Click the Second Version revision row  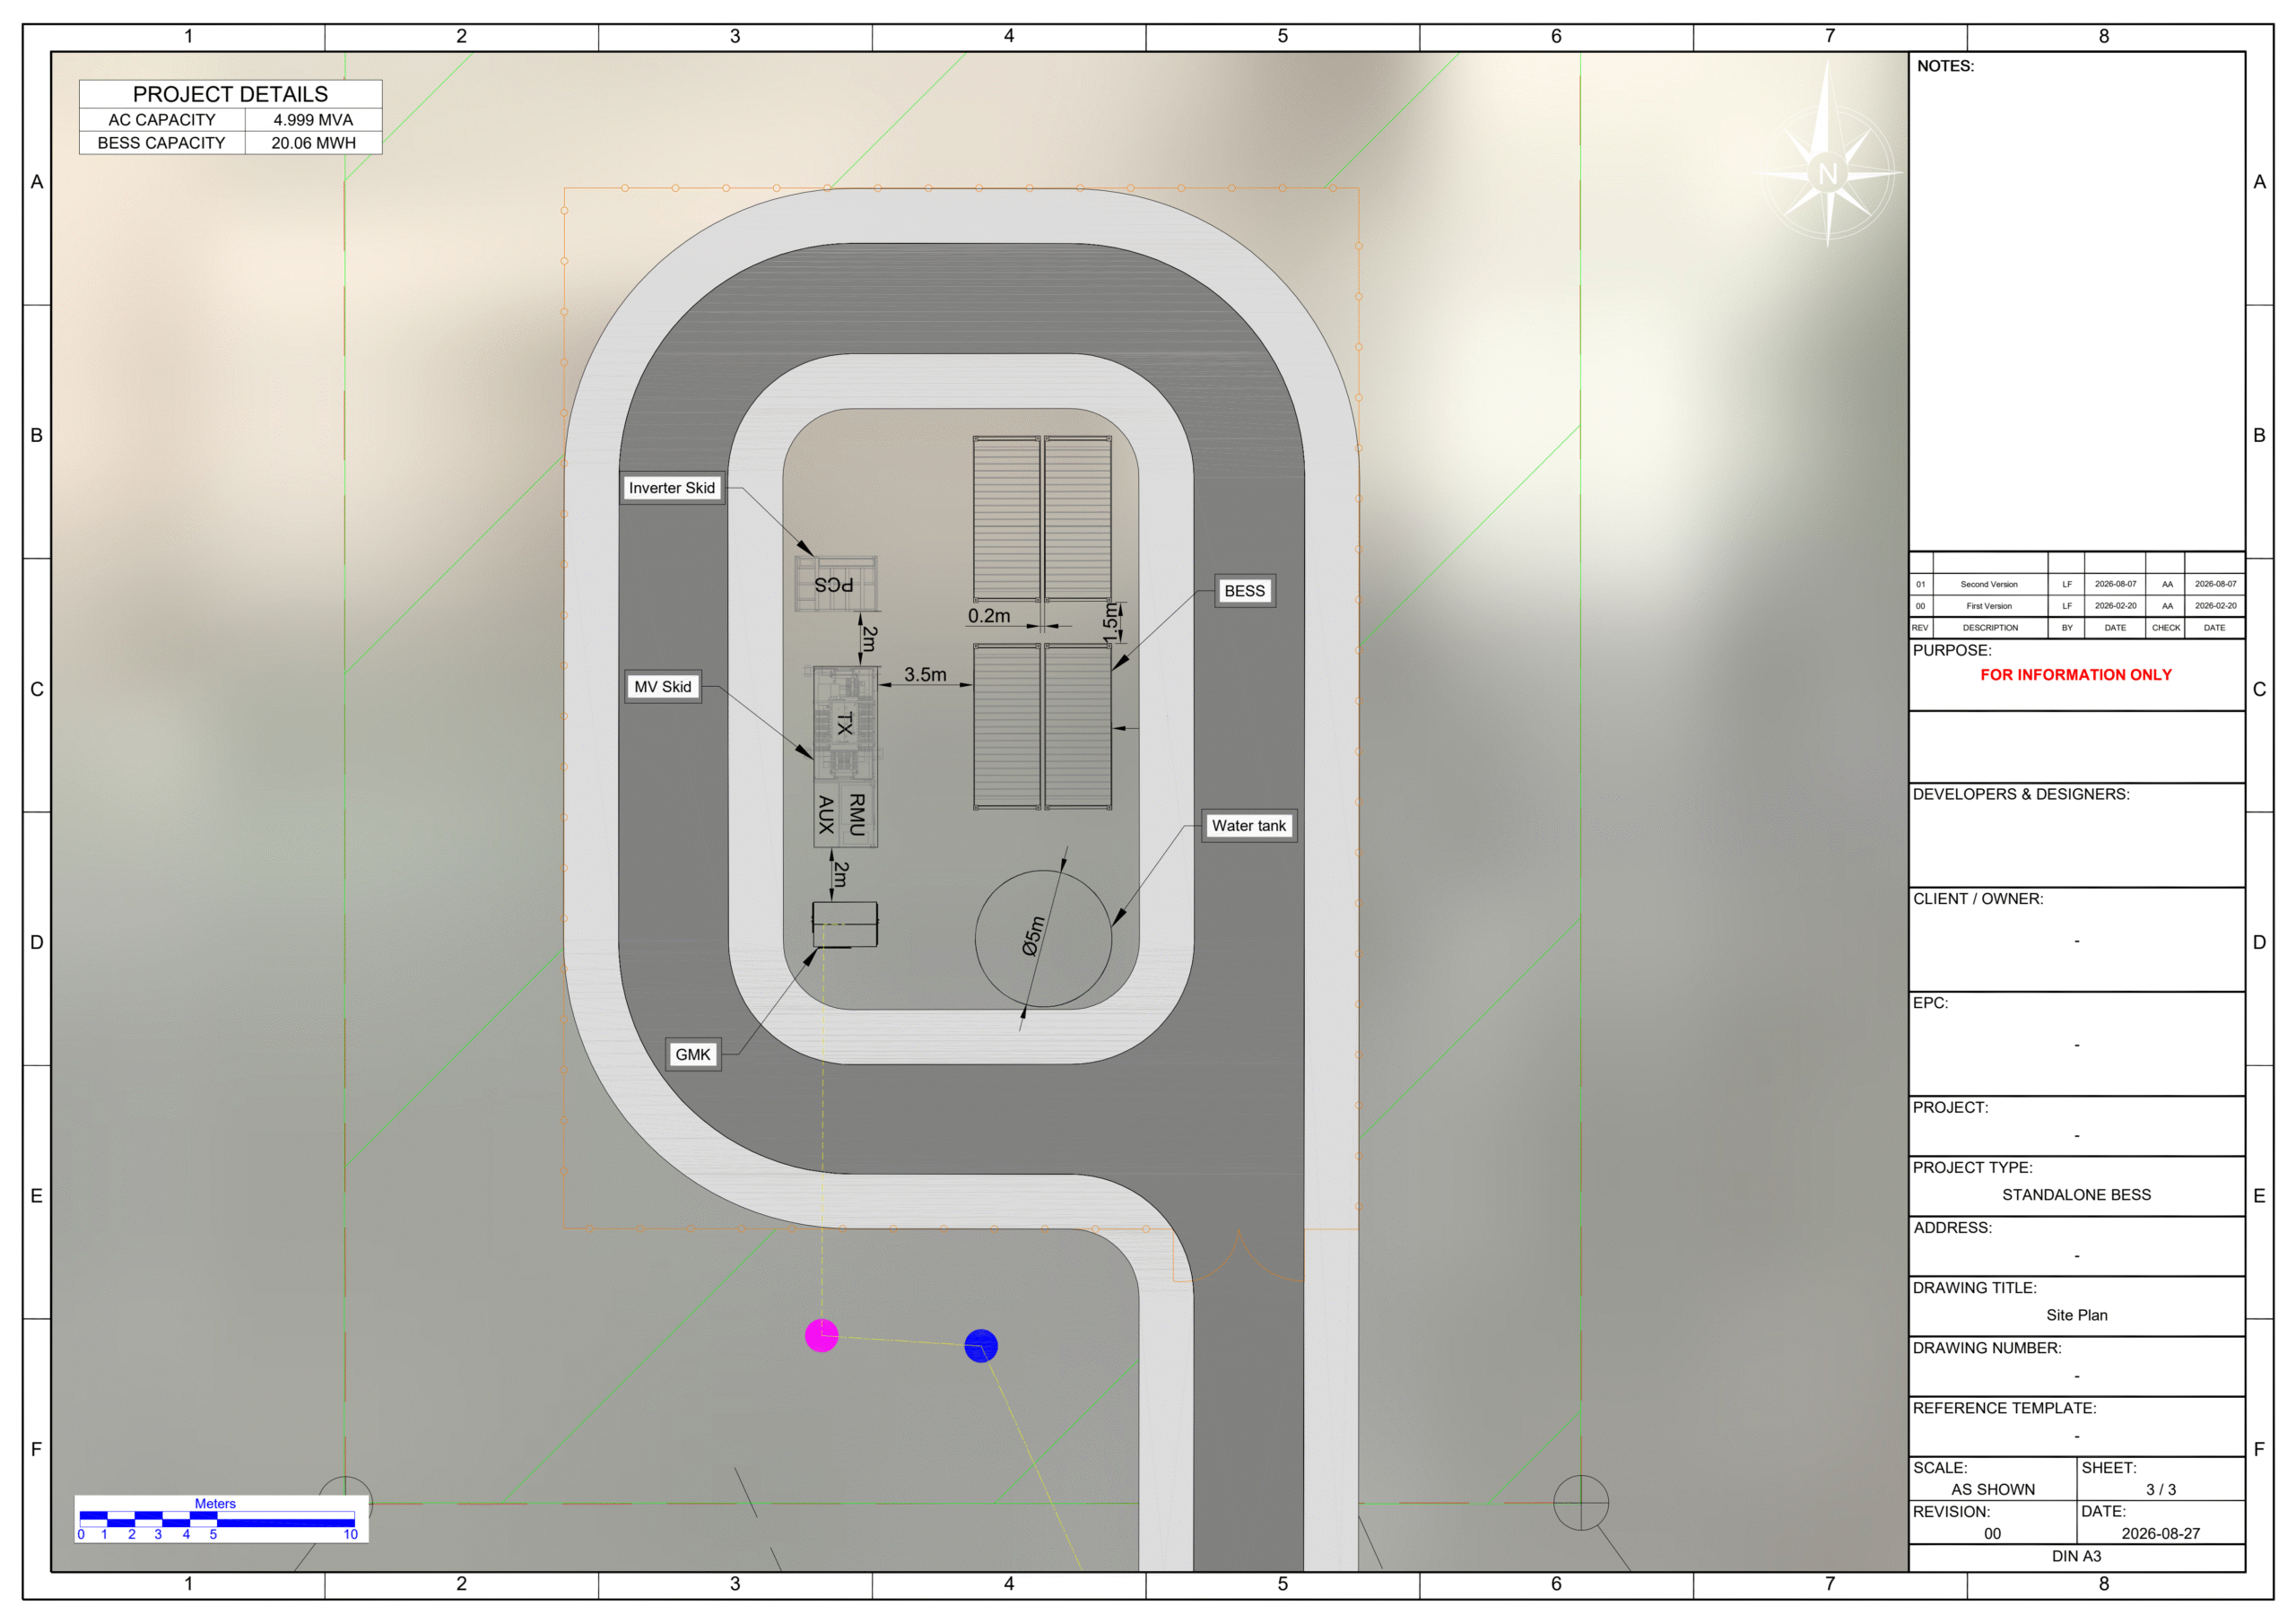[2077, 584]
